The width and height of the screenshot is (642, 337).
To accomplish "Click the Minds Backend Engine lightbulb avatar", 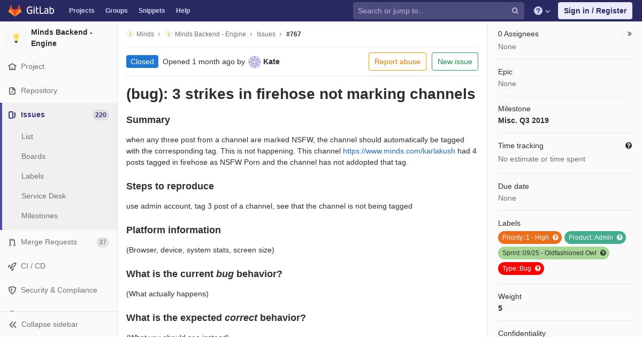I will coord(16,38).
